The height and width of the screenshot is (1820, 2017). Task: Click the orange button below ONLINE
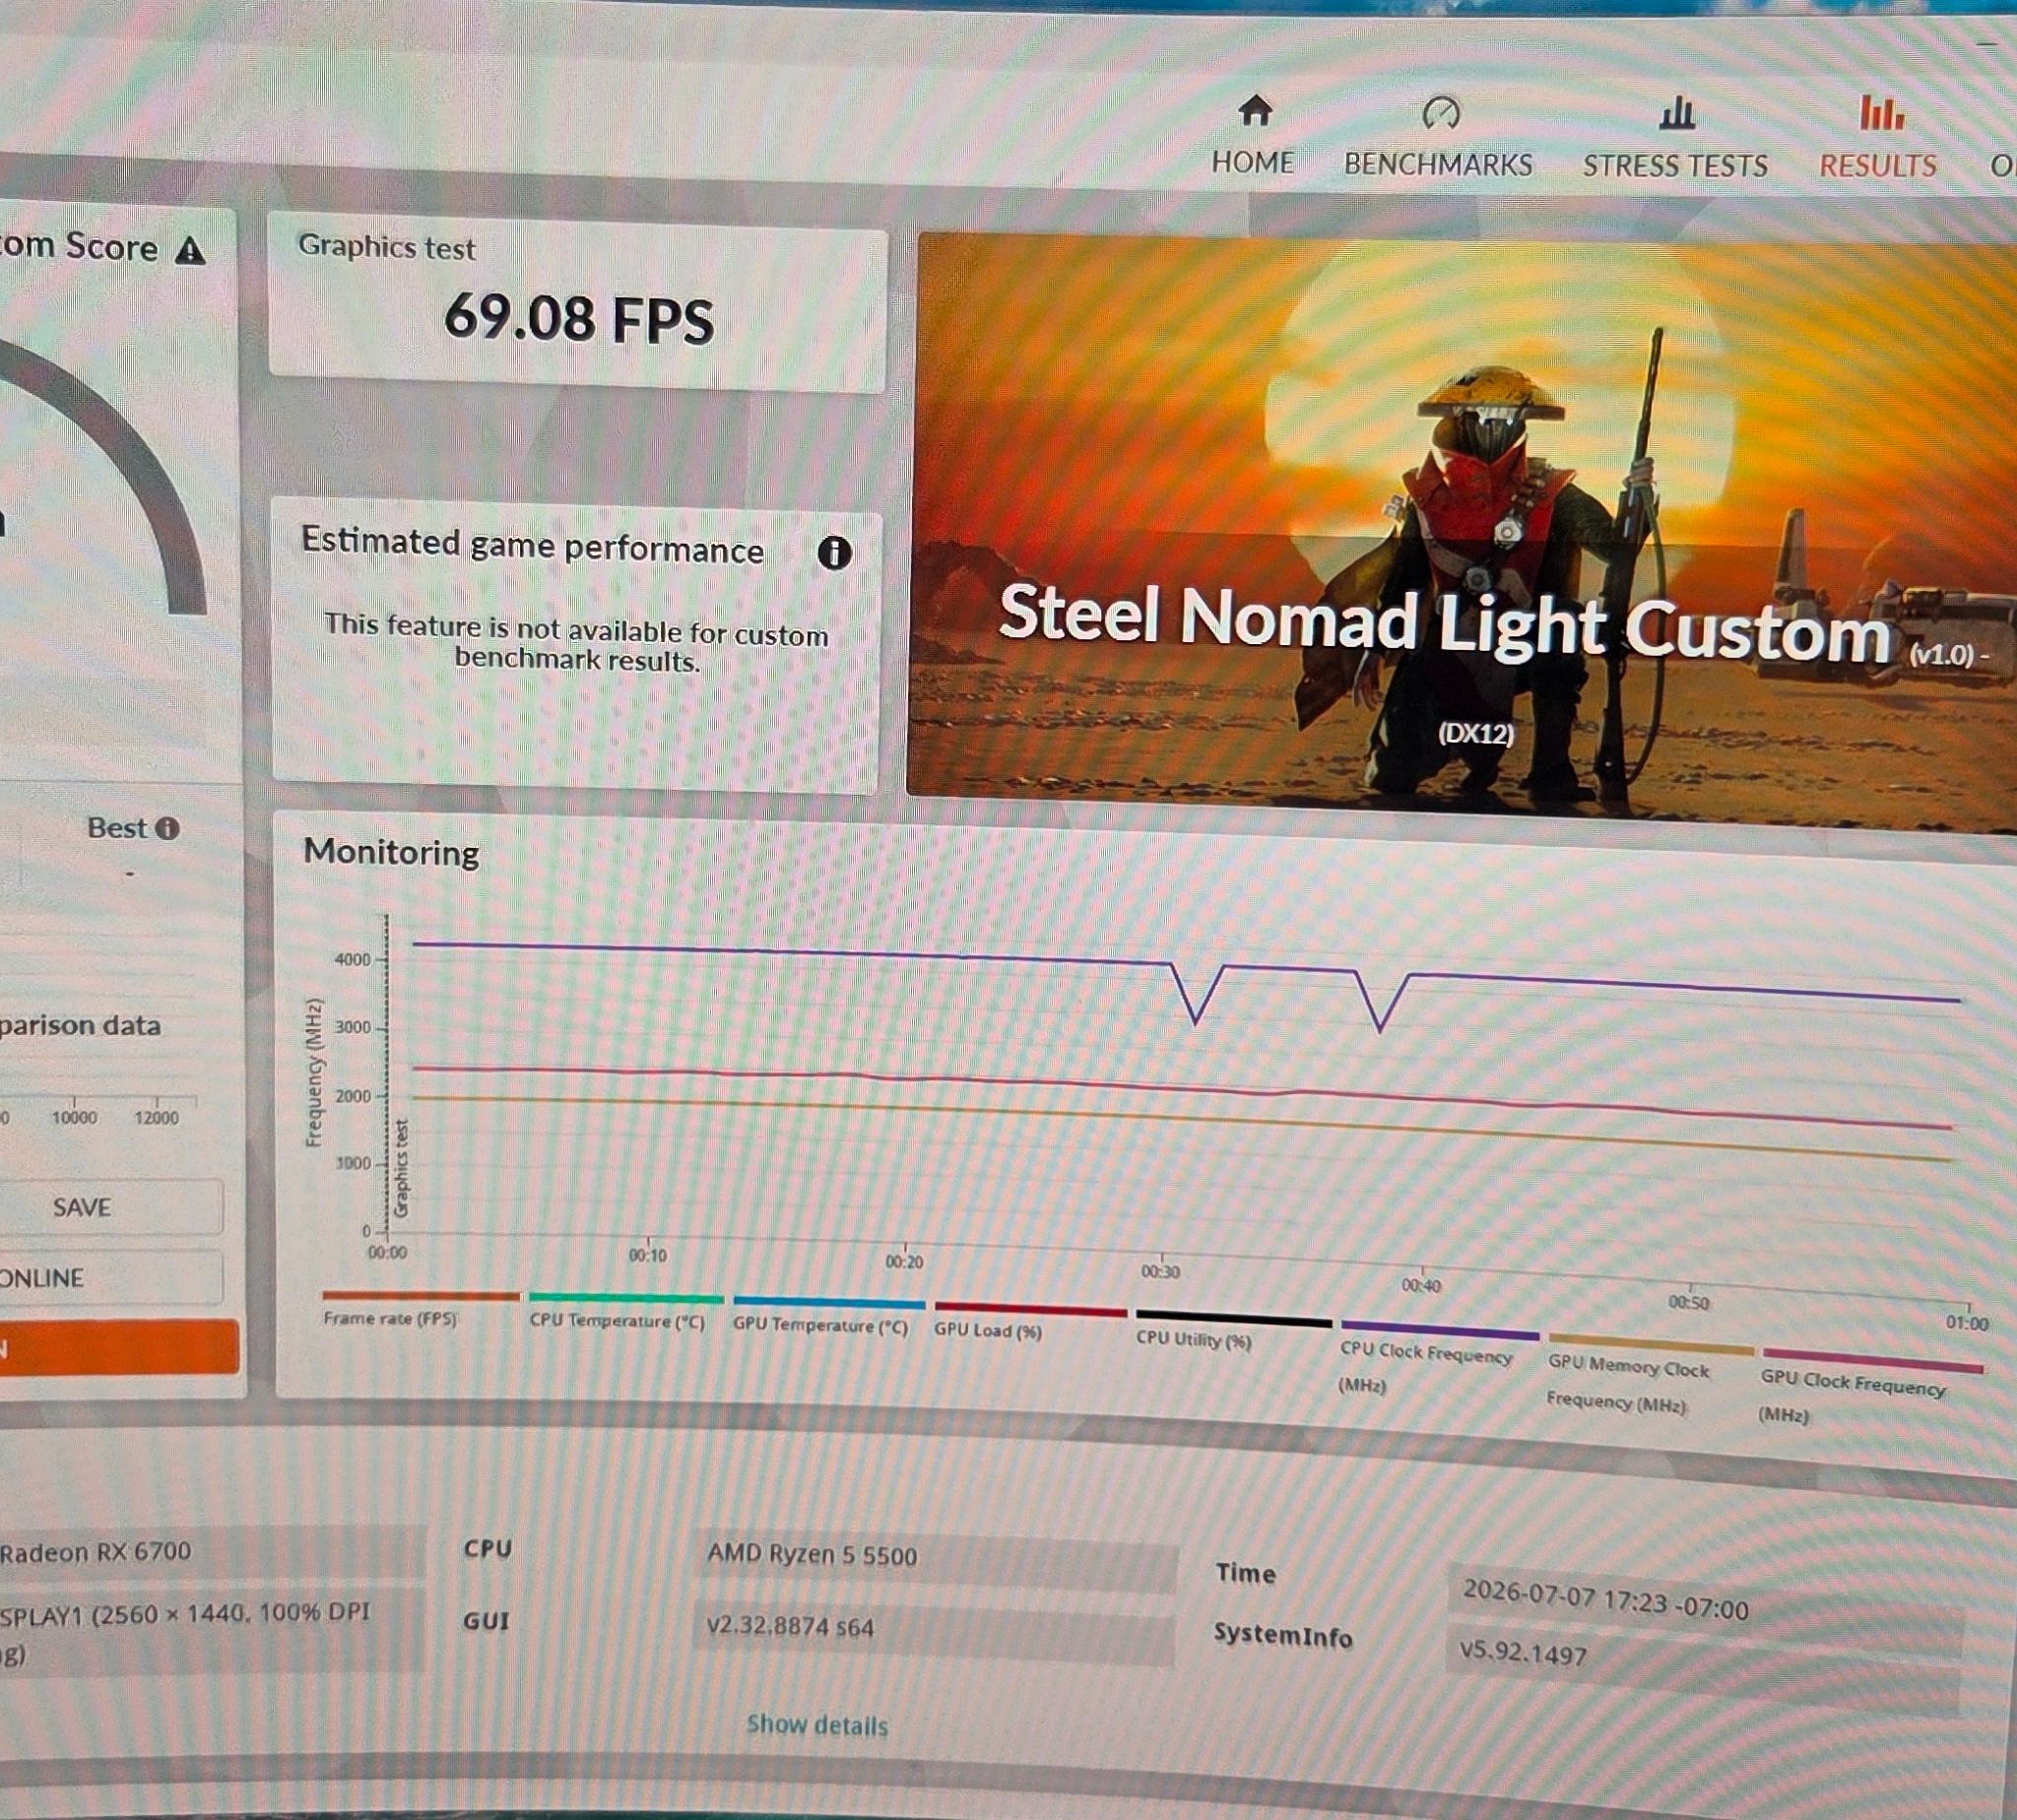[118, 1347]
